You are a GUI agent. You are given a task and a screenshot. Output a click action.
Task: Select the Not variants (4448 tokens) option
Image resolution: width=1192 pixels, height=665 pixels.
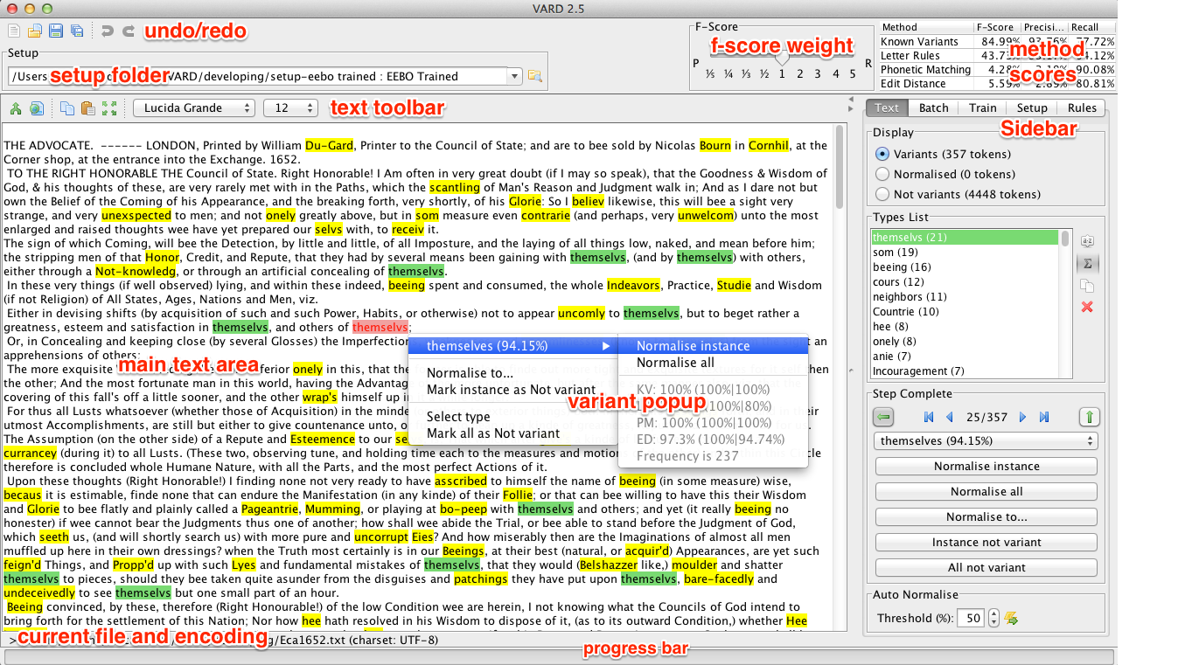882,194
